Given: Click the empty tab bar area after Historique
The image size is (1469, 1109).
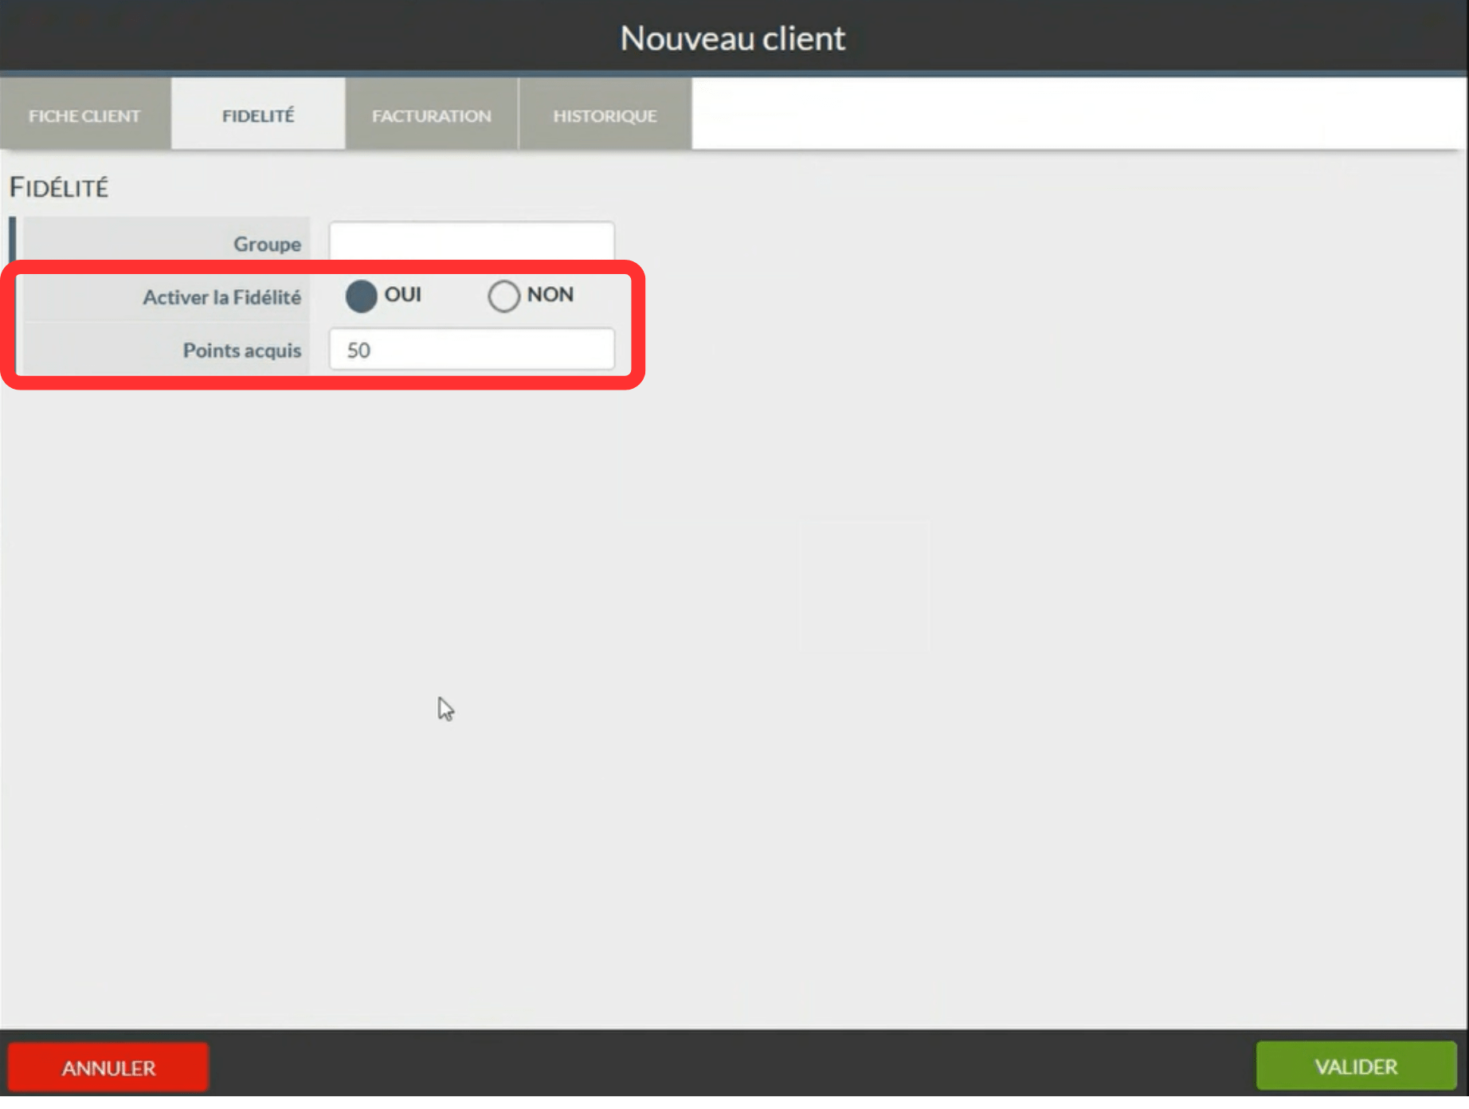Looking at the screenshot, I should click(x=1075, y=113).
